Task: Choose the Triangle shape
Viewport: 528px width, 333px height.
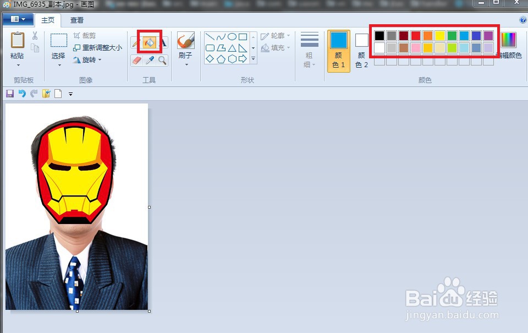Action: tap(232, 48)
